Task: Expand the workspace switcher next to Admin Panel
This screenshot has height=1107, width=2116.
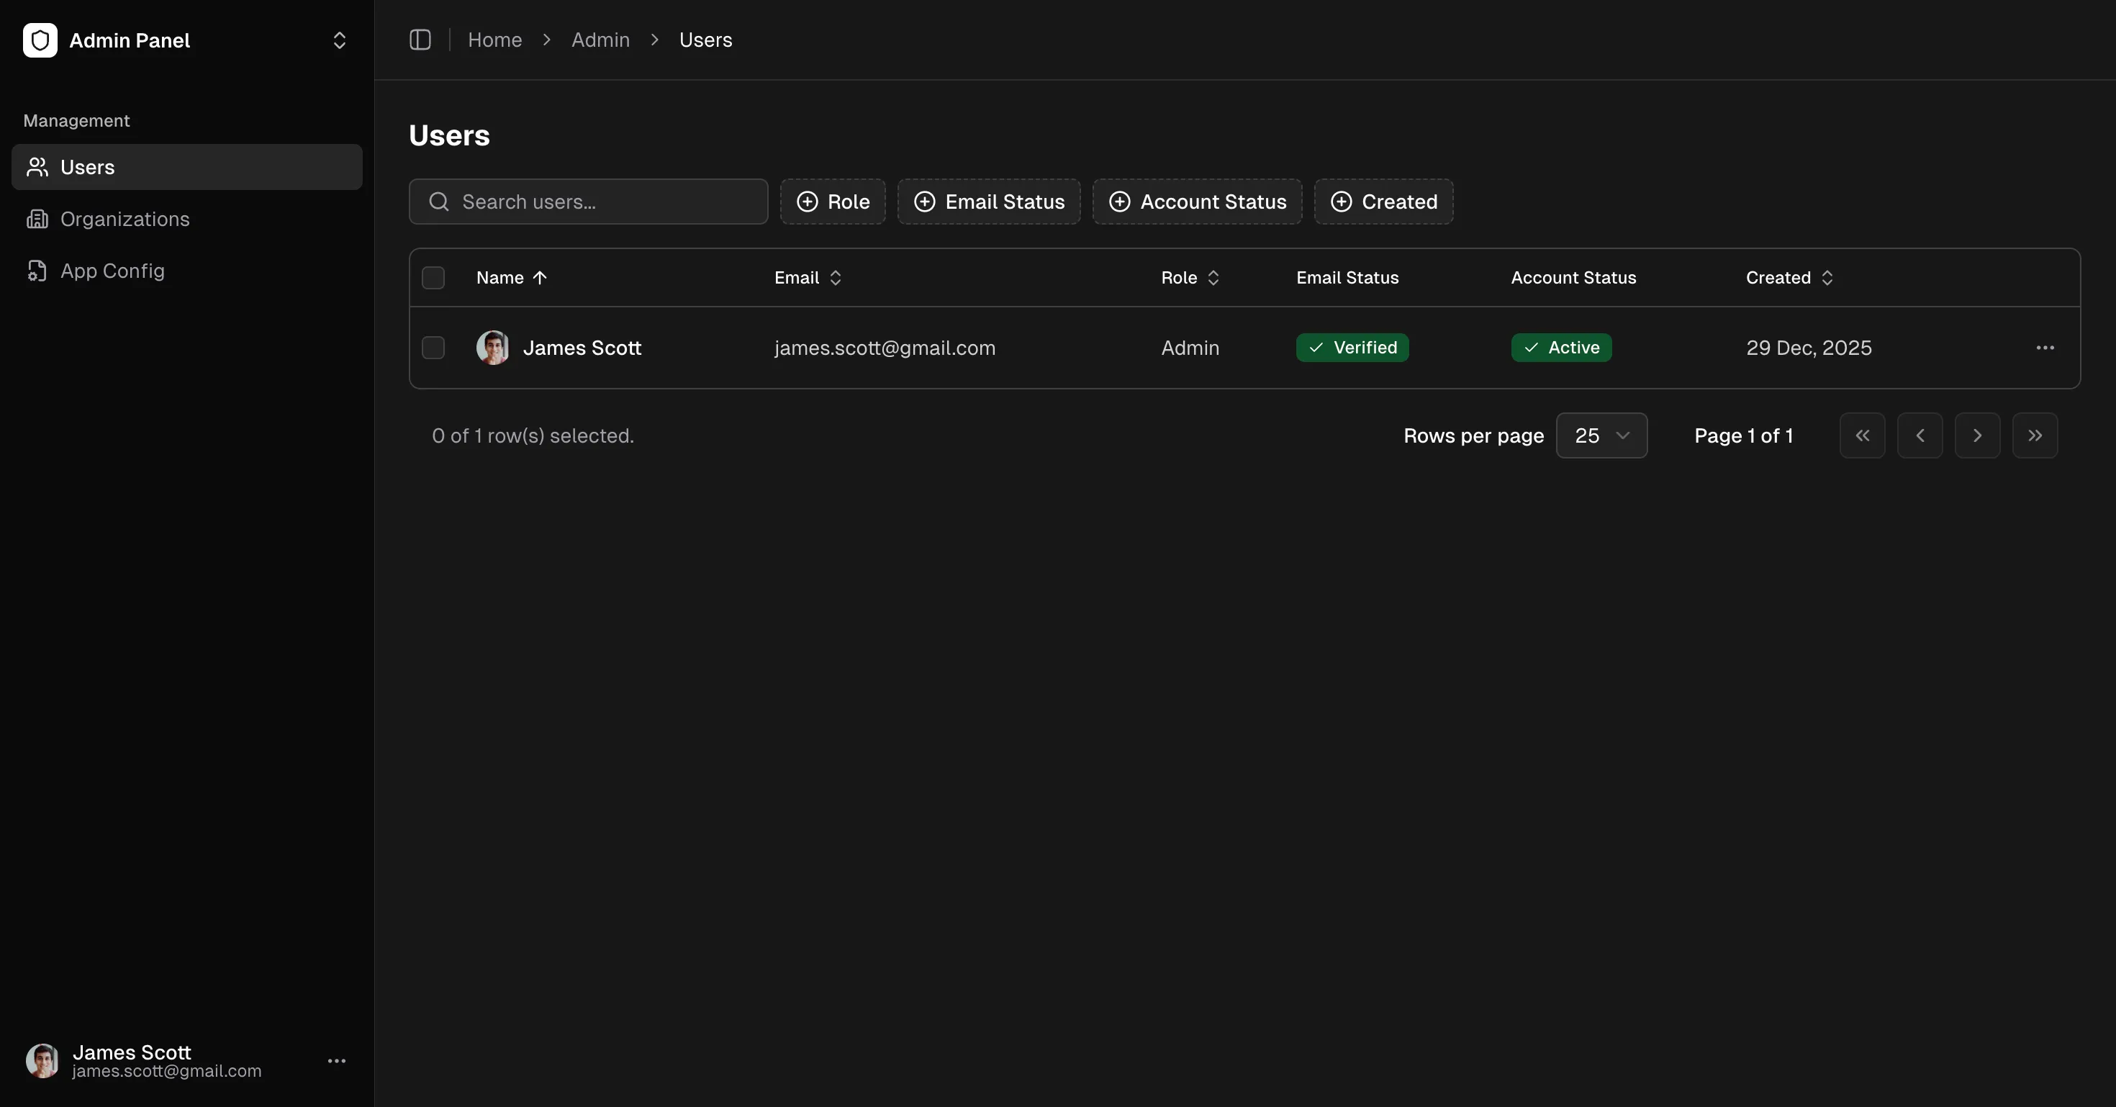Action: pos(338,40)
